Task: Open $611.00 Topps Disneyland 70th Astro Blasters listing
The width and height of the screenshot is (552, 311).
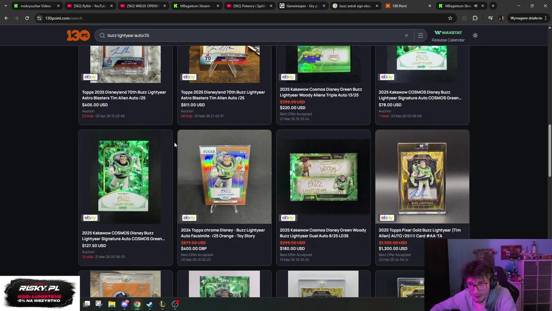Action: [223, 95]
